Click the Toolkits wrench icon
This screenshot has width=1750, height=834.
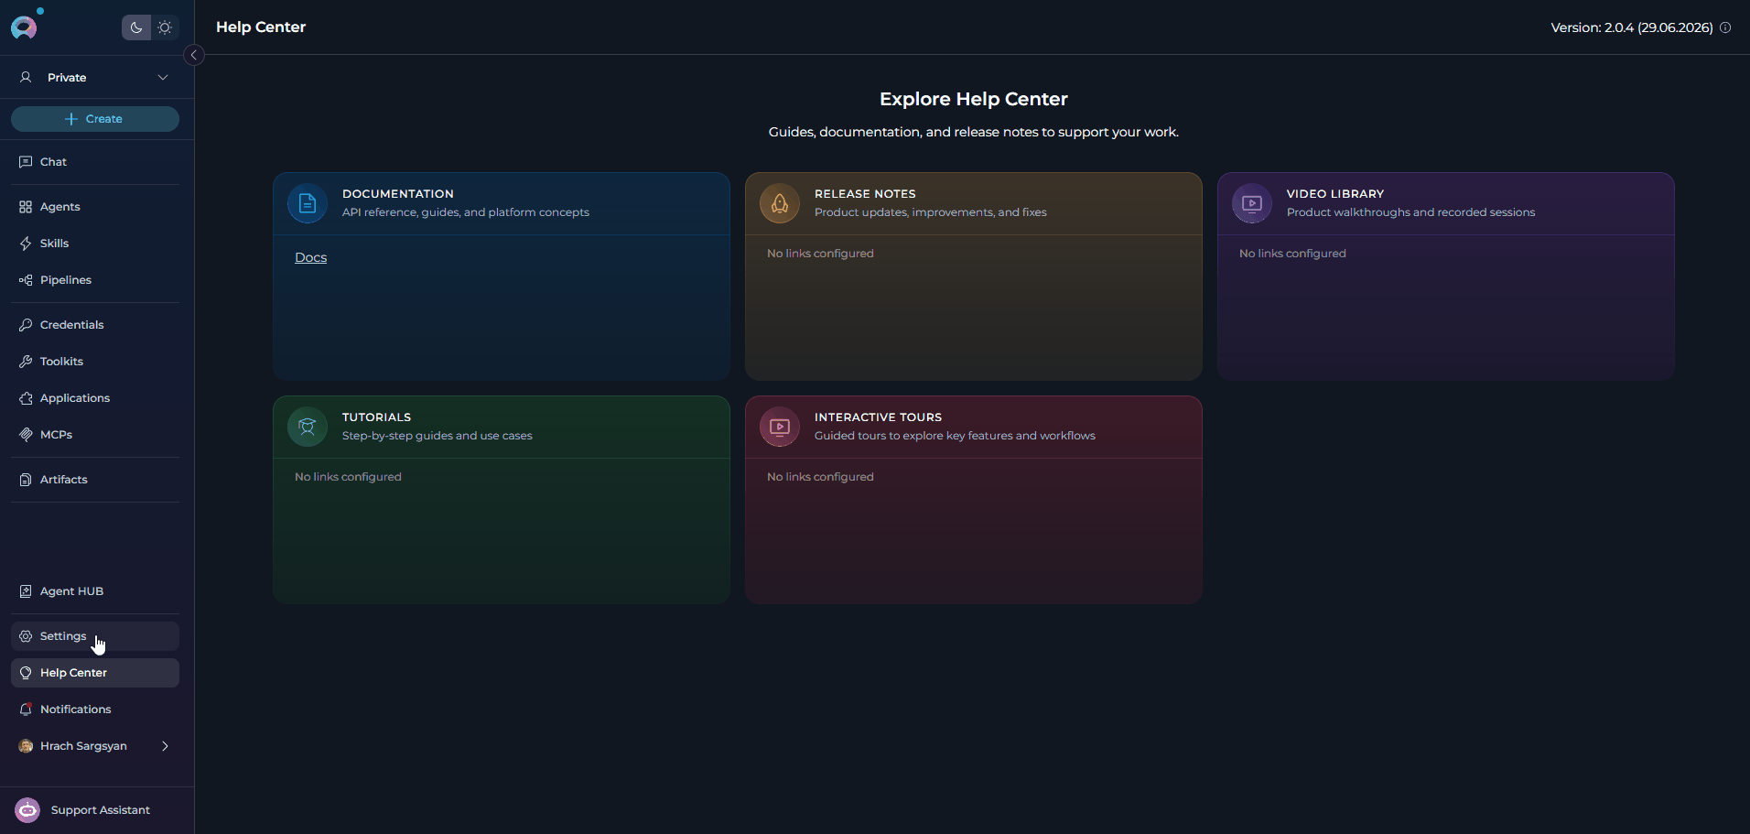26,362
